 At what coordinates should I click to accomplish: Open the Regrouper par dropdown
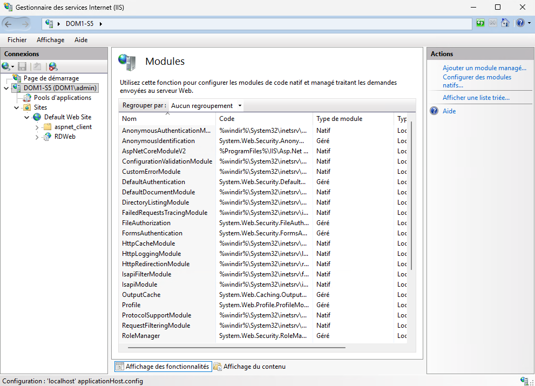(x=206, y=106)
